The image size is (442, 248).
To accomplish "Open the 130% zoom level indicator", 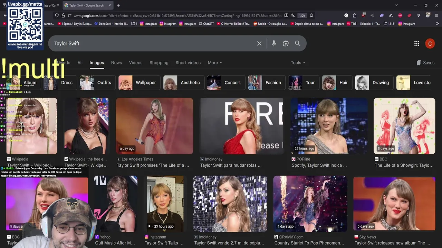I will (302, 15).
